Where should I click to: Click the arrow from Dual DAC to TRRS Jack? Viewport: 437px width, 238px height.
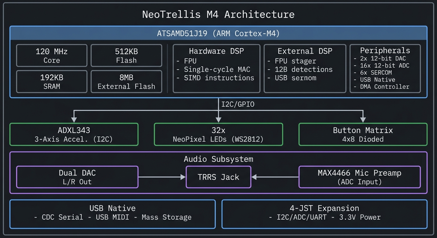161,177
